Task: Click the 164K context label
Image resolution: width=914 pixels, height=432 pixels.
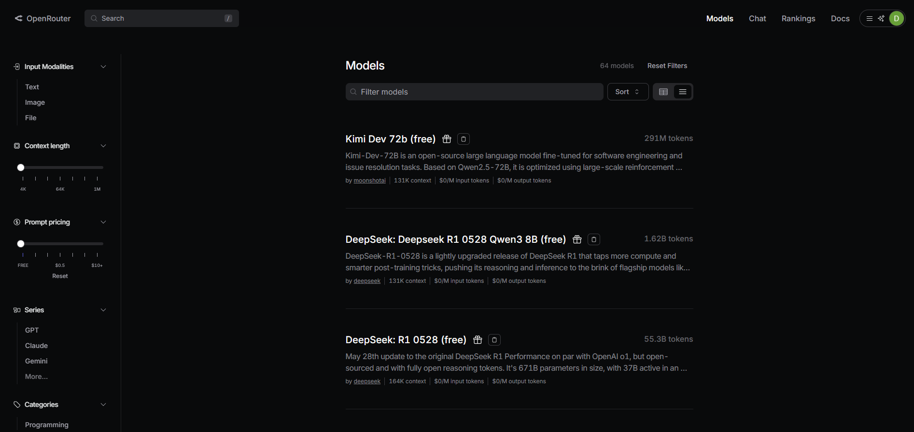Action: [x=408, y=381]
